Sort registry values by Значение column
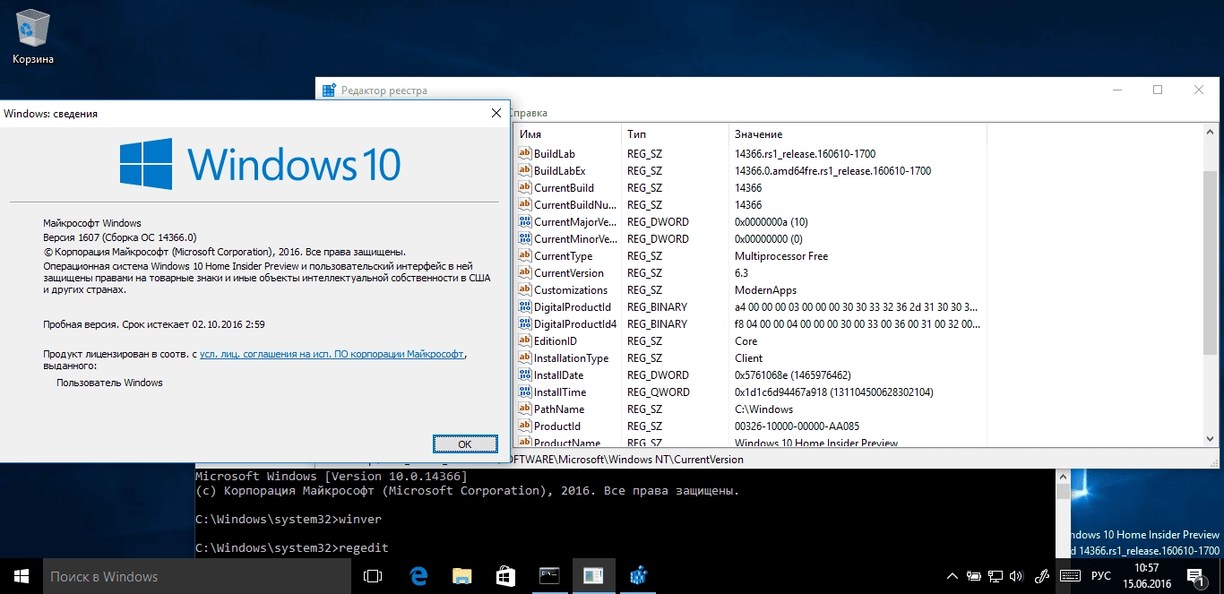Image resolution: width=1224 pixels, height=594 pixels. click(858, 133)
